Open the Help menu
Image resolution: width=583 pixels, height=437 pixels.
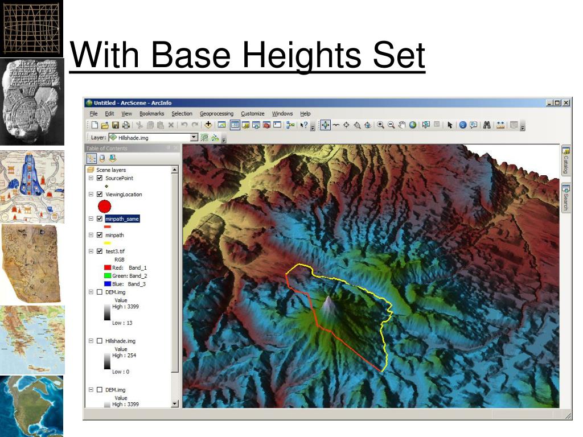[x=305, y=113]
